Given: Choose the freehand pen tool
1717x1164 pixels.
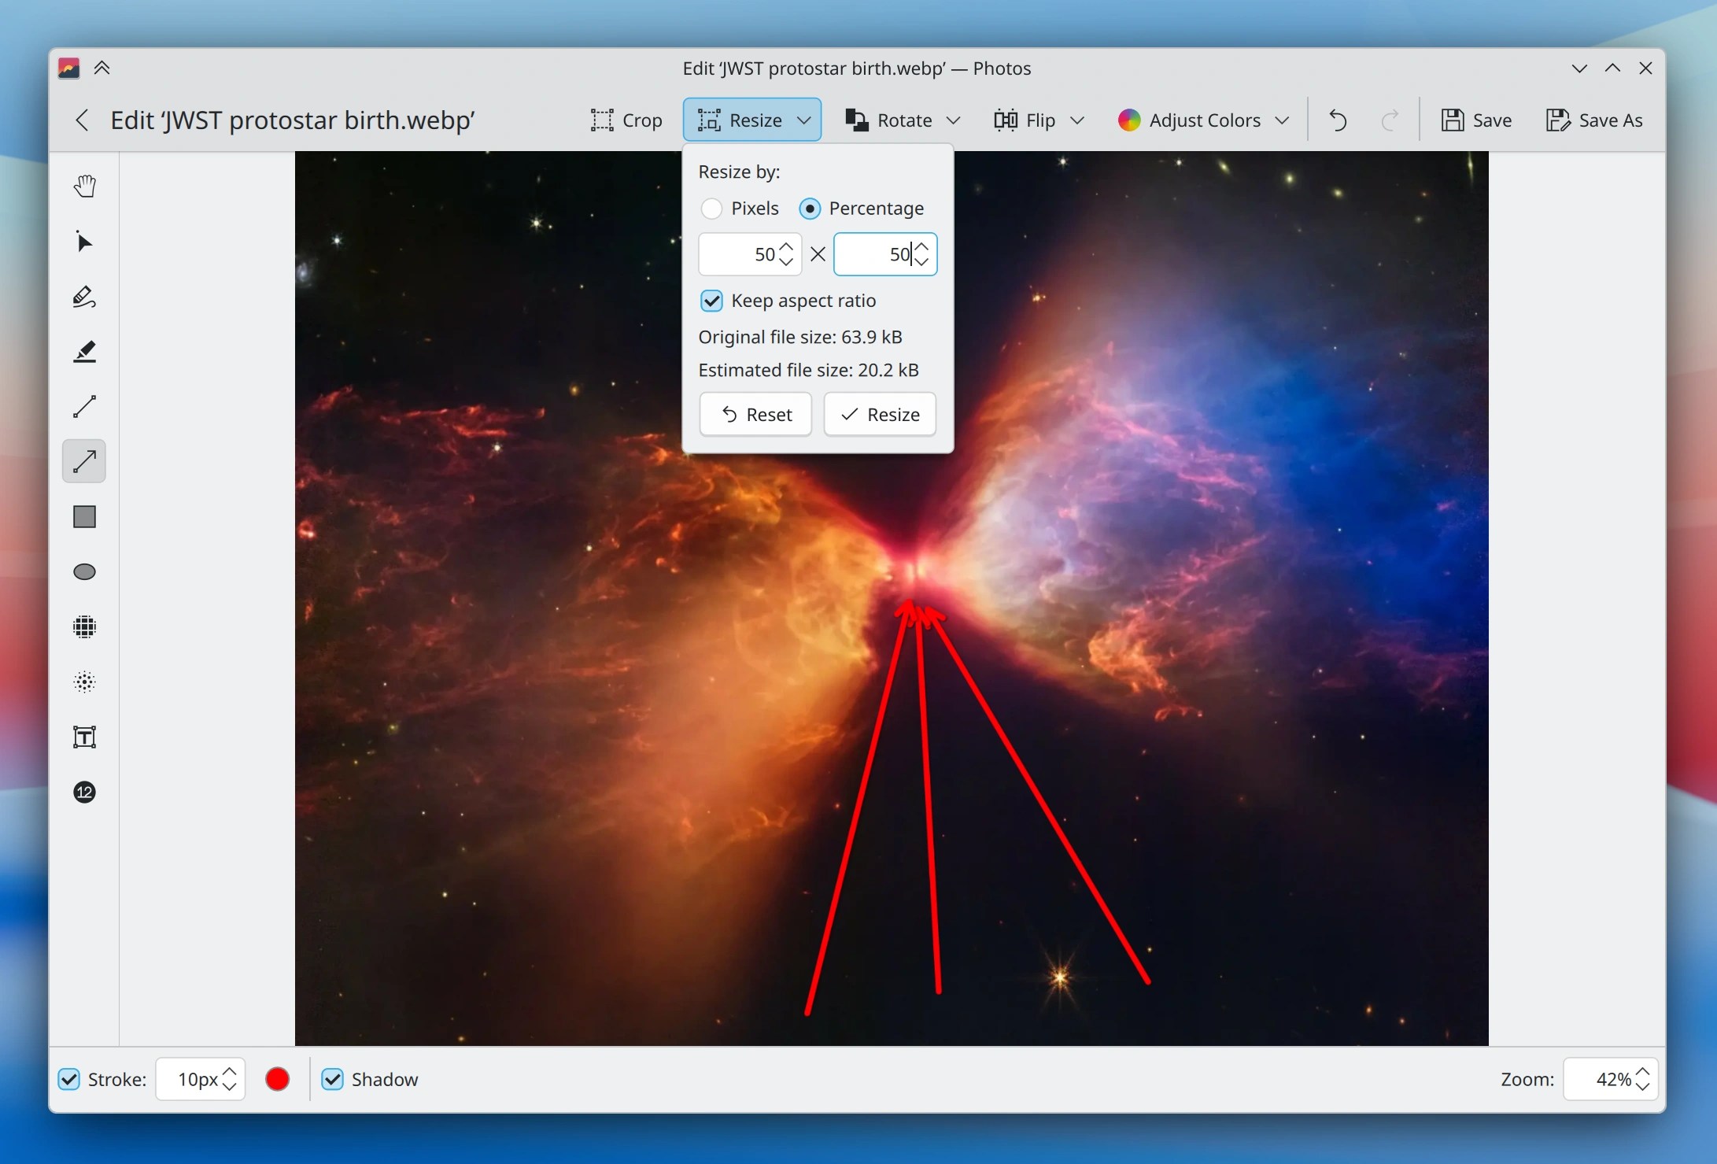Looking at the screenshot, I should [x=84, y=297].
